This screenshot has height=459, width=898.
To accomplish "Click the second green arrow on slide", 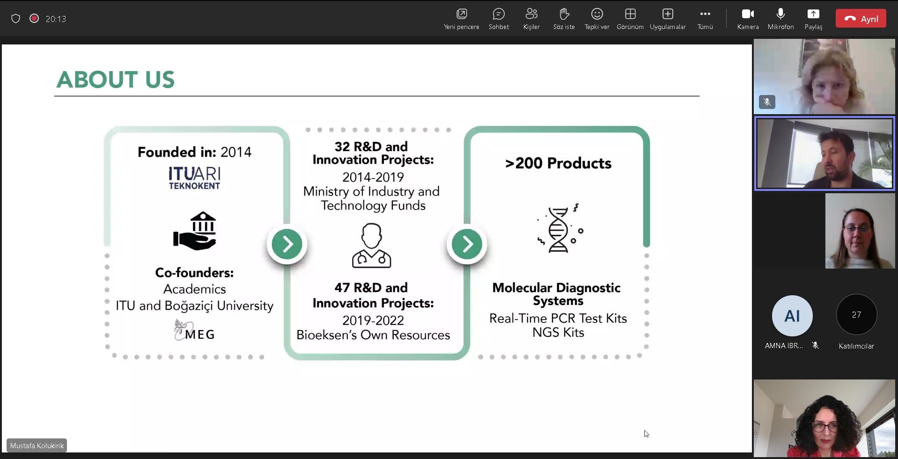I will (467, 244).
